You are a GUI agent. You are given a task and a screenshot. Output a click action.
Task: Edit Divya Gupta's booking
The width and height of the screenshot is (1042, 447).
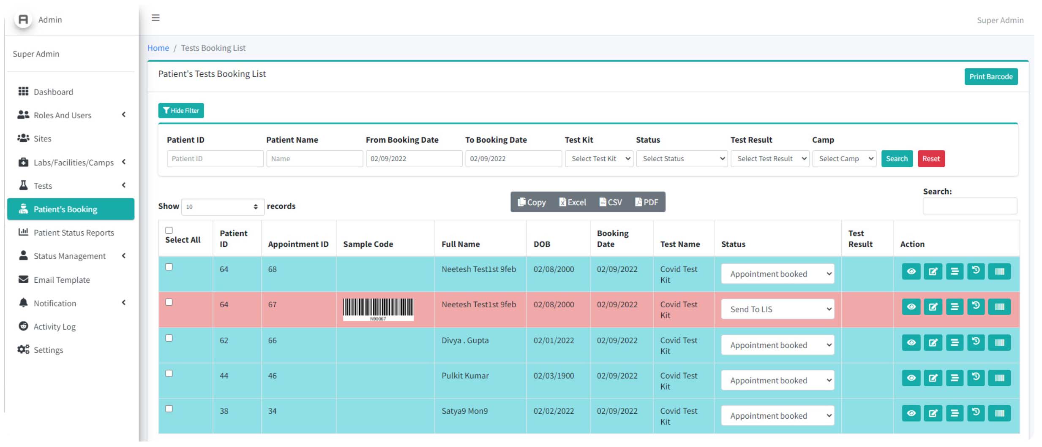click(933, 343)
